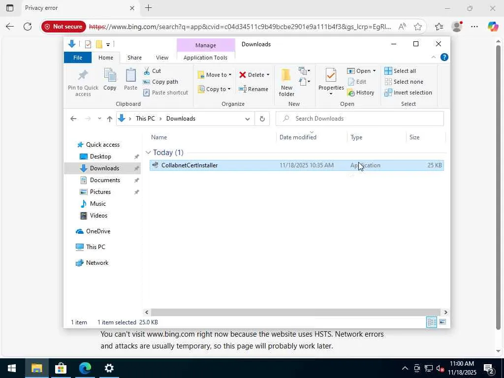Click the Search Downloads field

360,119
